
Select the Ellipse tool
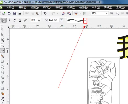click(x=2, y=67)
